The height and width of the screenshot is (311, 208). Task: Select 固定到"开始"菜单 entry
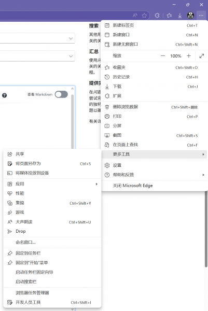click(x=52, y=263)
